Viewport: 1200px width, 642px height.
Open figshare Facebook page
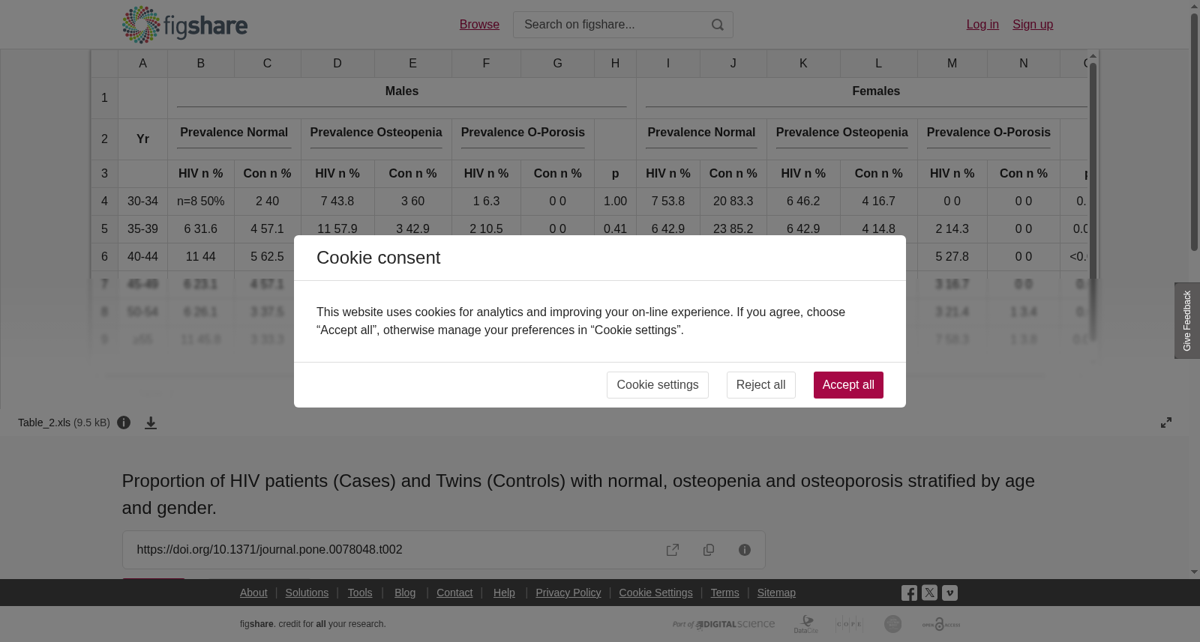(909, 593)
